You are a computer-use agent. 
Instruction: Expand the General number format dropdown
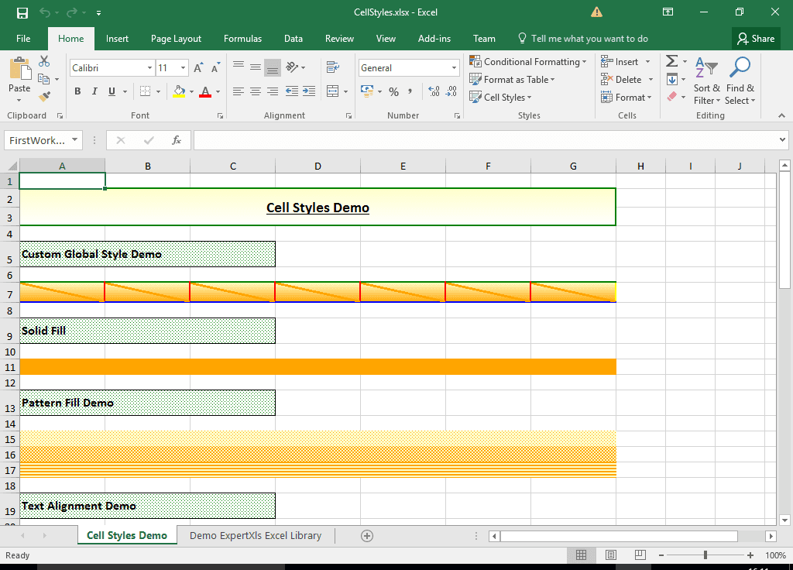(454, 68)
